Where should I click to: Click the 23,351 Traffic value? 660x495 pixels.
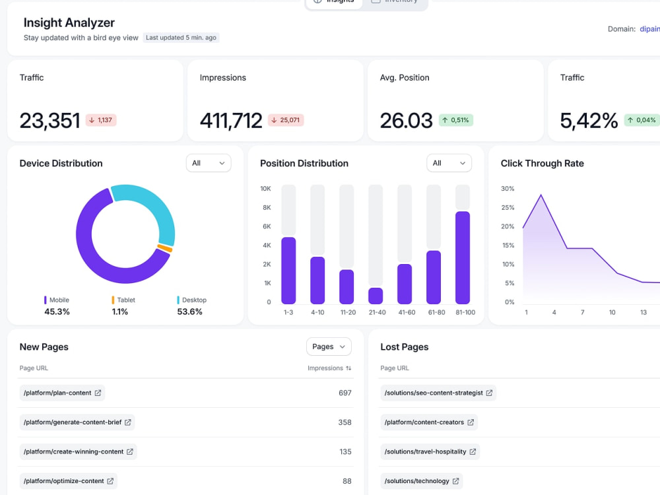pos(49,121)
